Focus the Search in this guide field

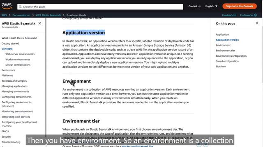[x=100, y=7]
